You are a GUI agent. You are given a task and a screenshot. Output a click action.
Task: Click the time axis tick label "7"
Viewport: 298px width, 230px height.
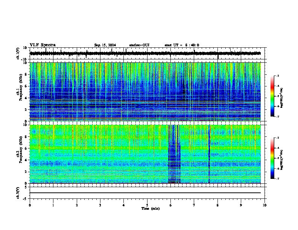194,205
